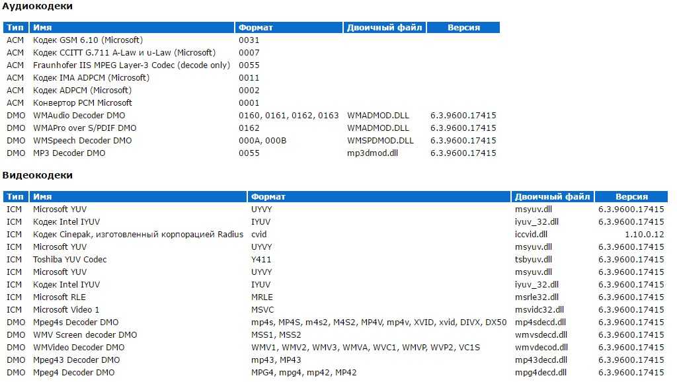Click the mpg4decd.dll file name

[541, 373]
